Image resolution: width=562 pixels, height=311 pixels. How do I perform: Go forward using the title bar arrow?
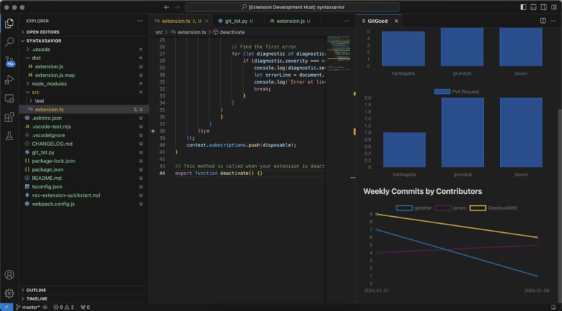pyautogui.click(x=177, y=7)
